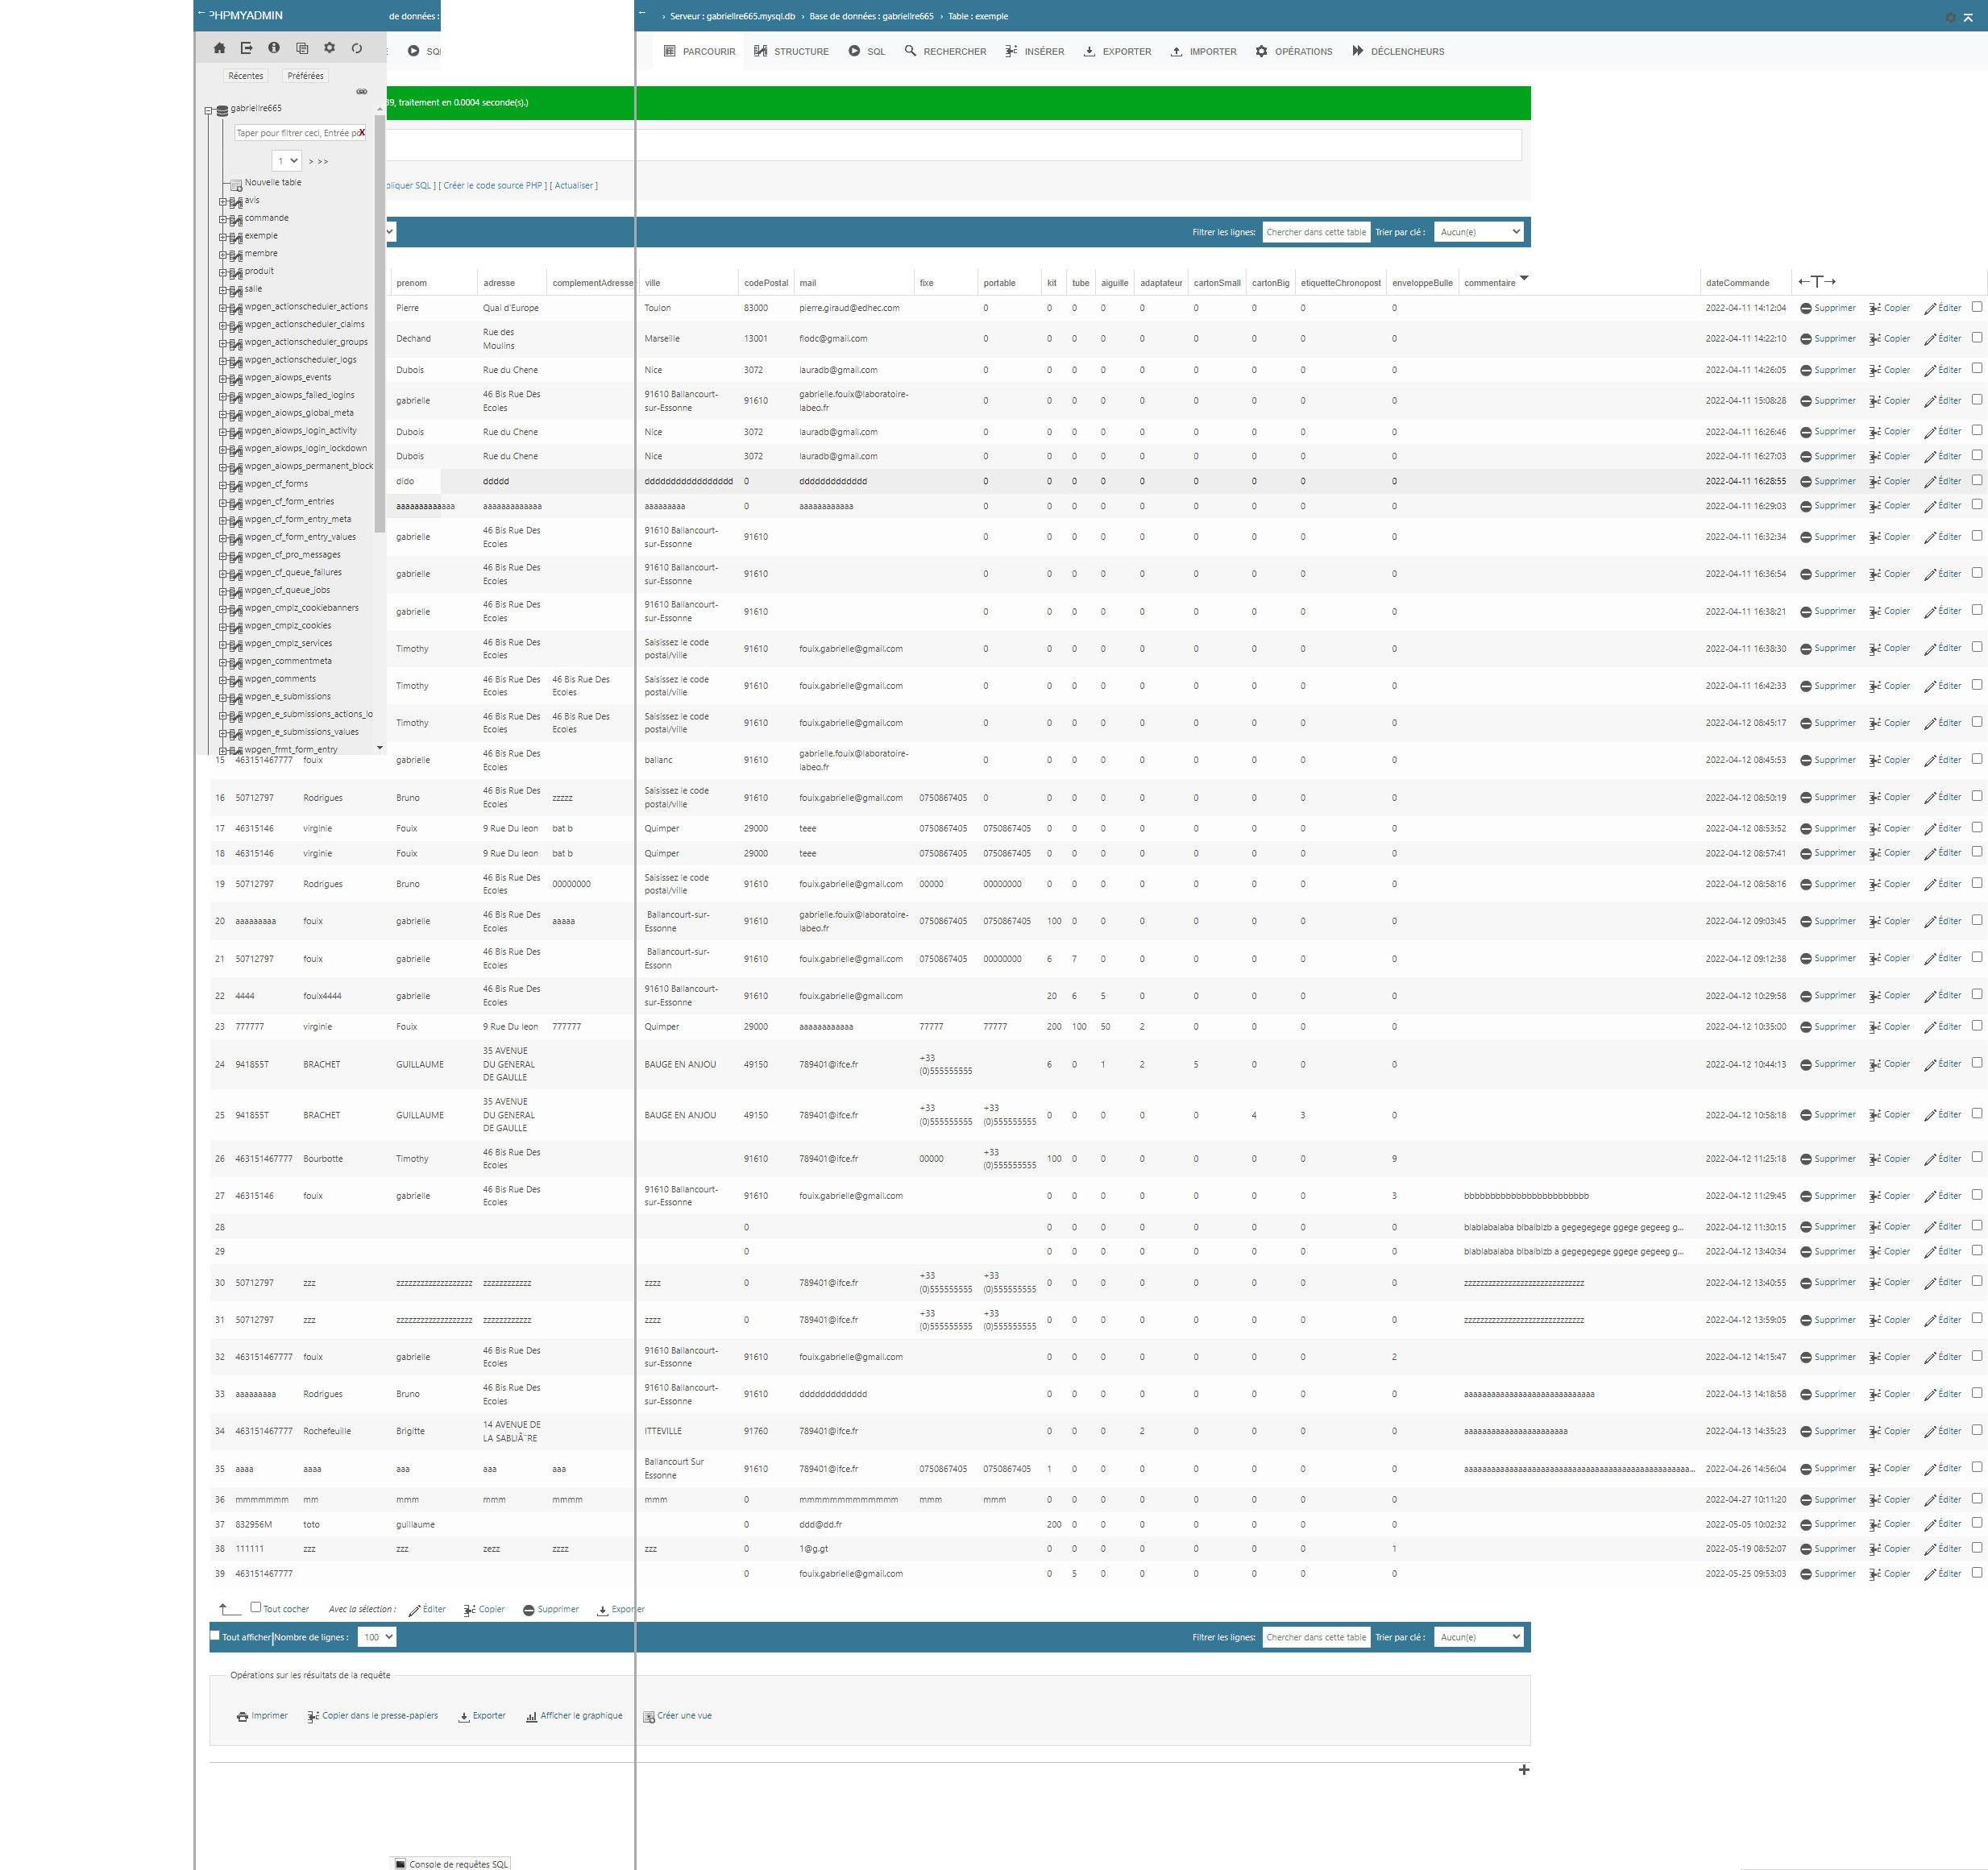The image size is (1988, 1870).
Task: Open the copy-pages docs icon in sidebar
Action: 302,48
